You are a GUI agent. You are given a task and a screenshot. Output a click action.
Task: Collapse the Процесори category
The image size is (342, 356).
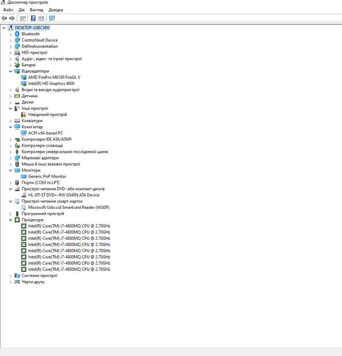11,220
